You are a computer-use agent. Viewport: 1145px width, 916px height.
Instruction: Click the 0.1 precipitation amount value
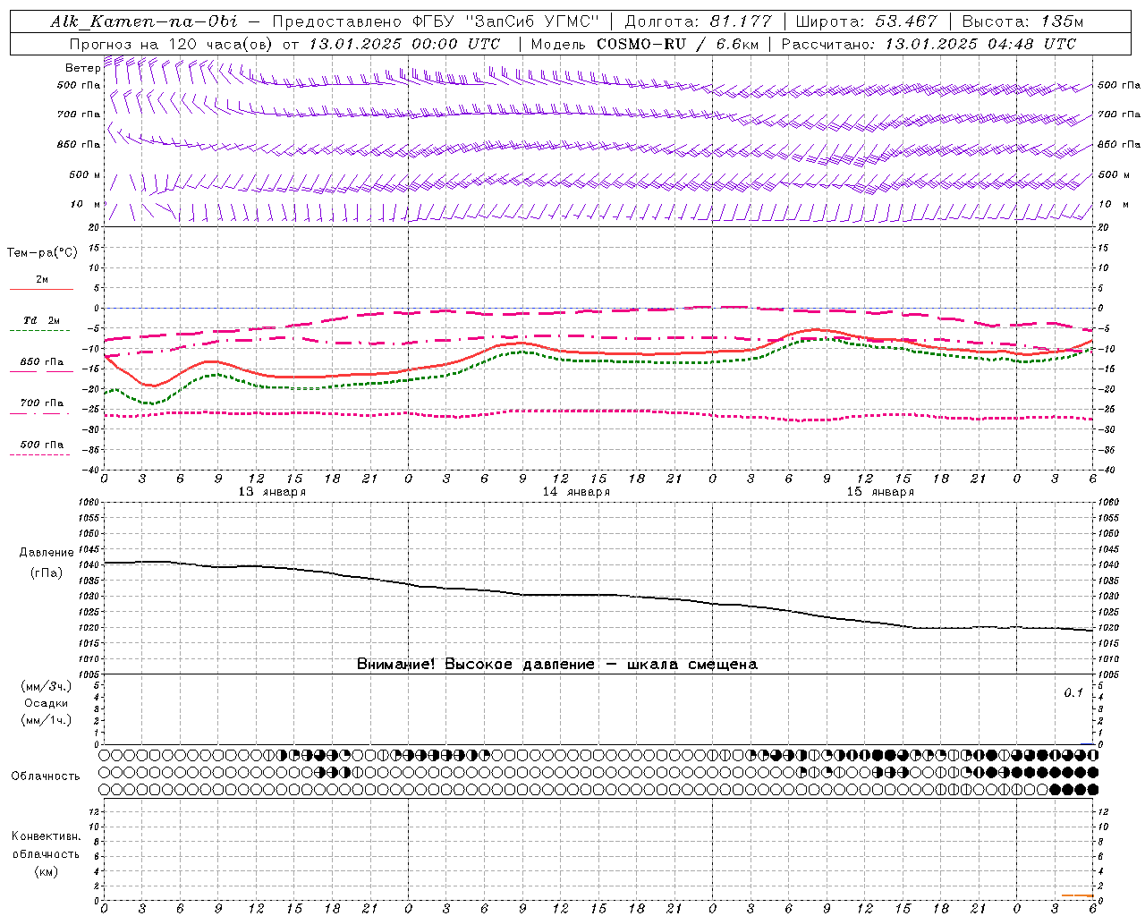click(x=1073, y=692)
